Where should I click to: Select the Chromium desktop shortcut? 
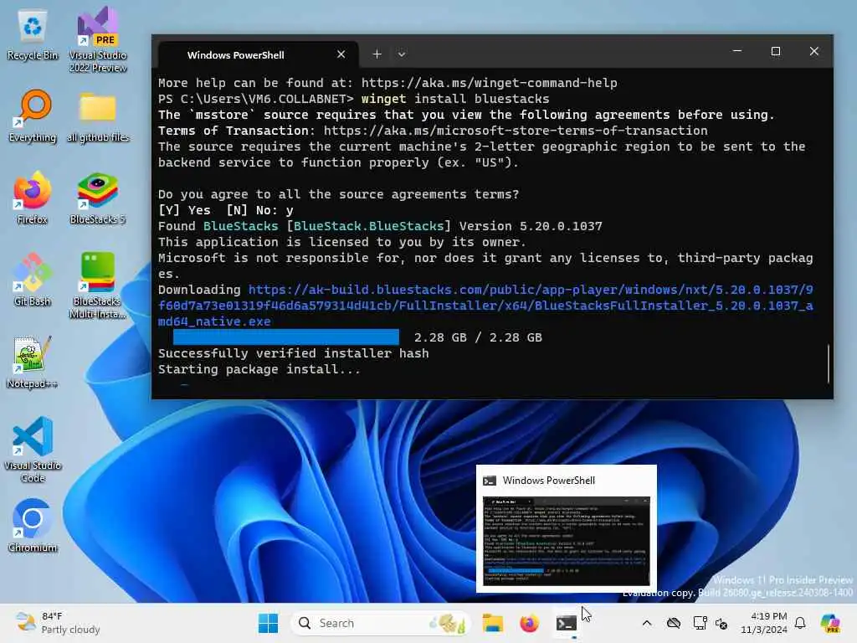[33, 526]
